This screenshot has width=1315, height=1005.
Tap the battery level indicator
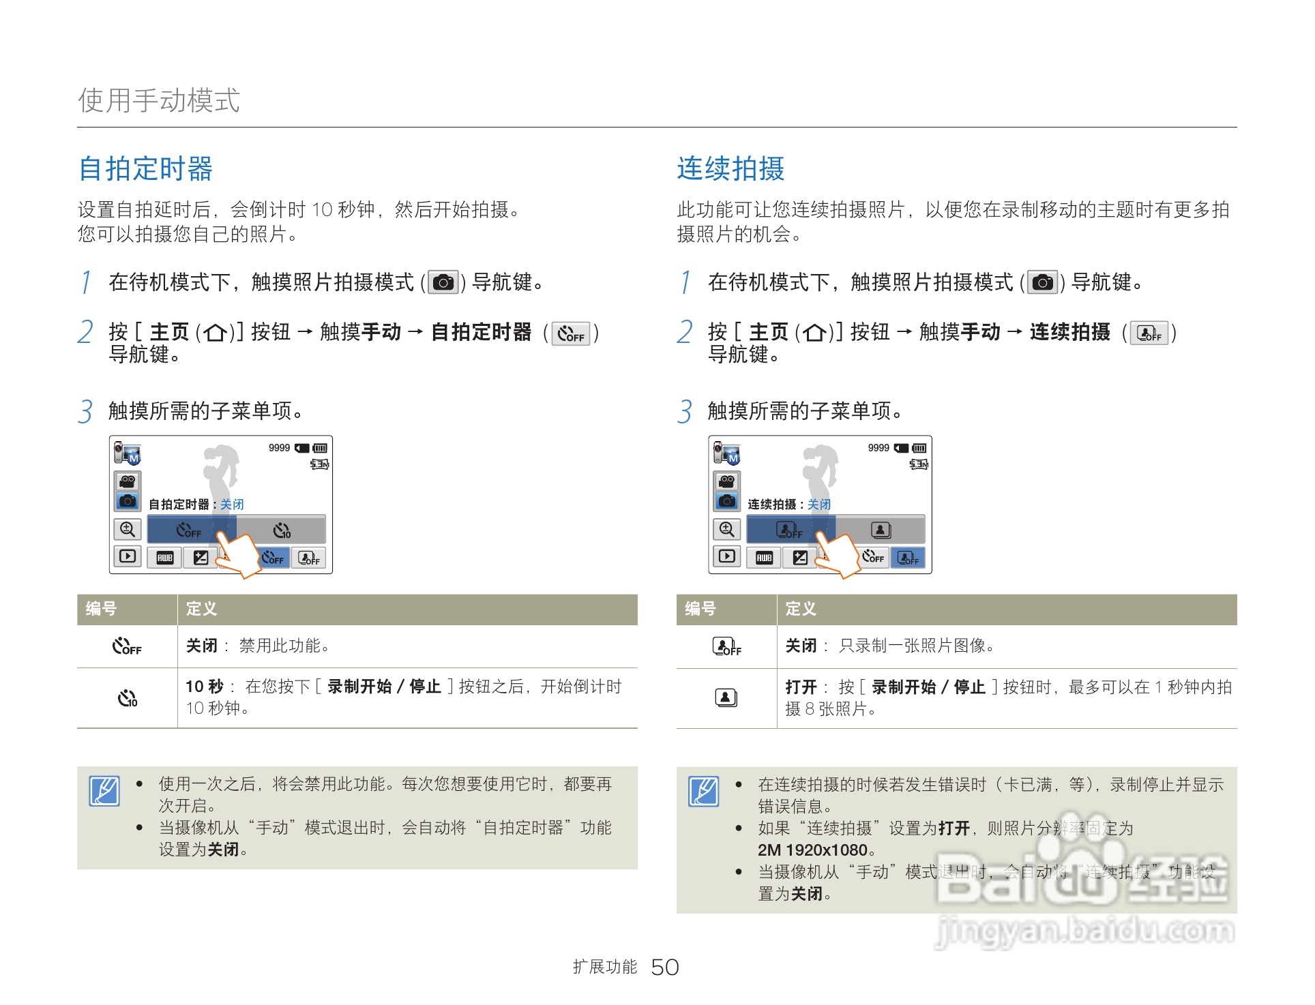(x=319, y=448)
